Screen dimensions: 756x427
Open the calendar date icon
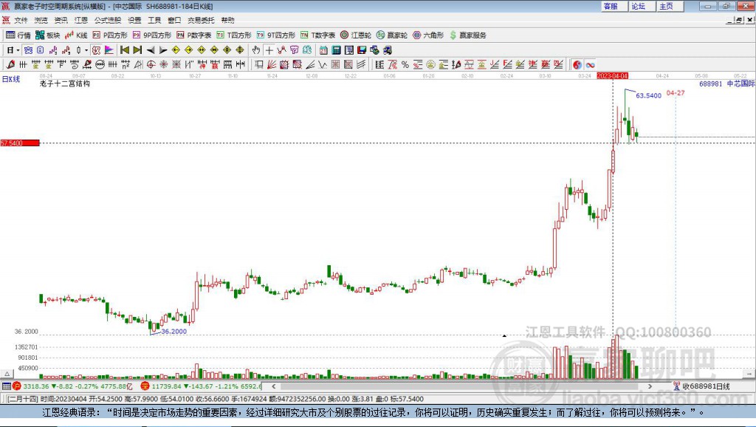point(323,50)
